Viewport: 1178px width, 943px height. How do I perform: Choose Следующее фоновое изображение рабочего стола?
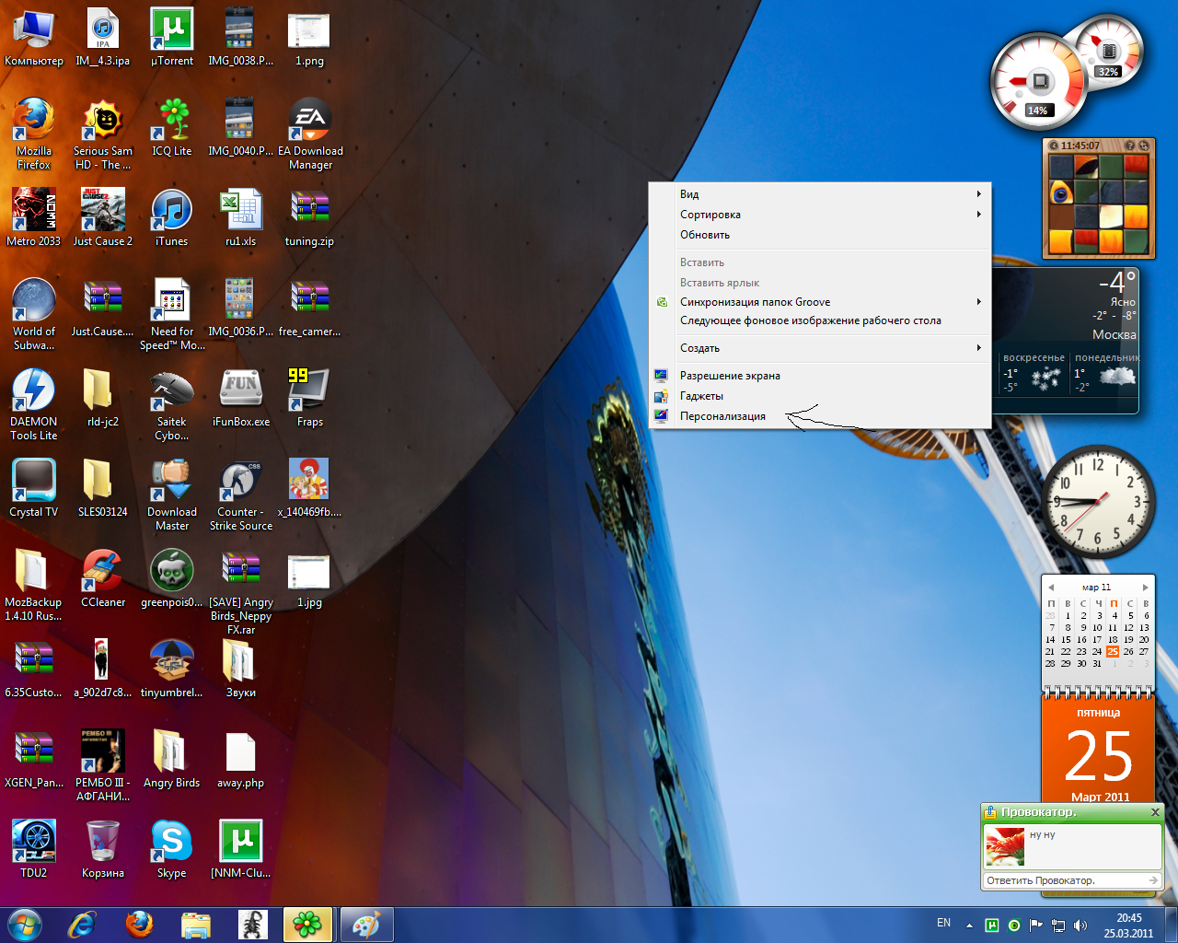pyautogui.click(x=820, y=320)
